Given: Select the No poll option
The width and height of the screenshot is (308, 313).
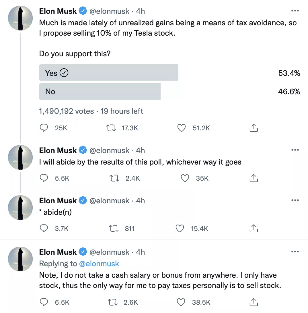Looking at the screenshot, I should point(100,92).
